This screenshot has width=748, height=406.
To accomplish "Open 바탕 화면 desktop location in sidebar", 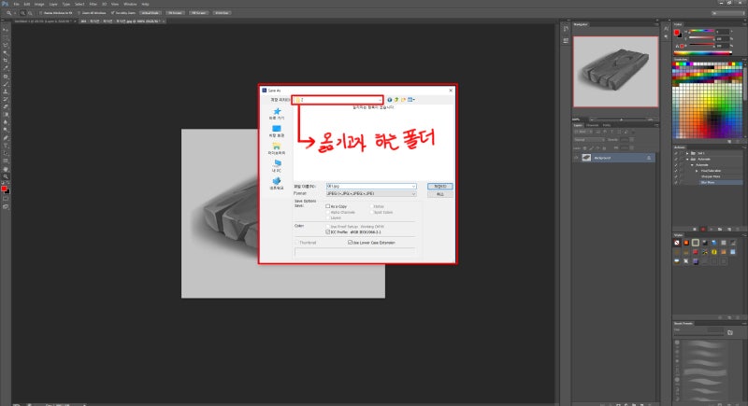I will pyautogui.click(x=277, y=132).
